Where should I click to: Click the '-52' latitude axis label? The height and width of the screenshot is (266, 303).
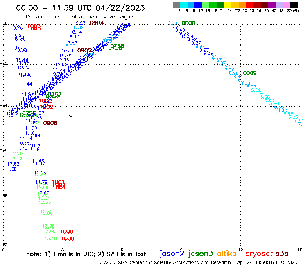click(4, 63)
